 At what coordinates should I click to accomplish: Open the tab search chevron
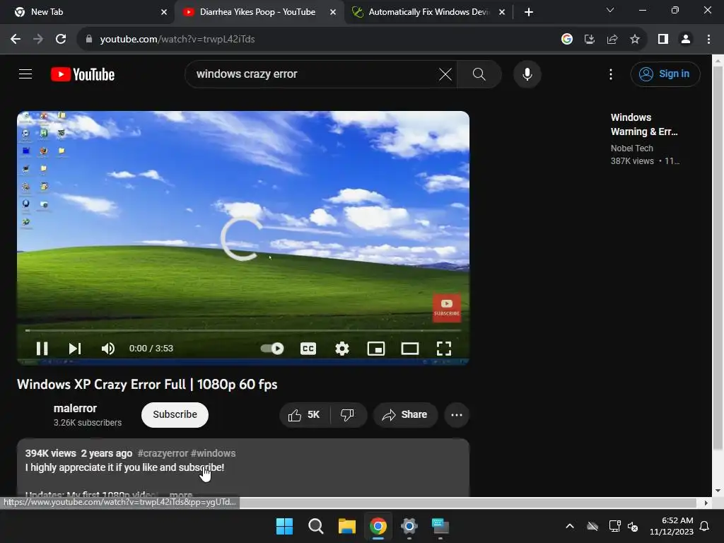[610, 10]
